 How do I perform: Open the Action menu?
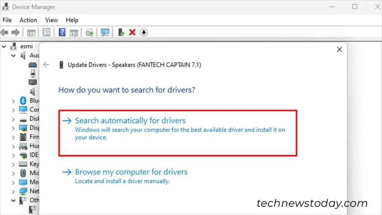(x=28, y=20)
